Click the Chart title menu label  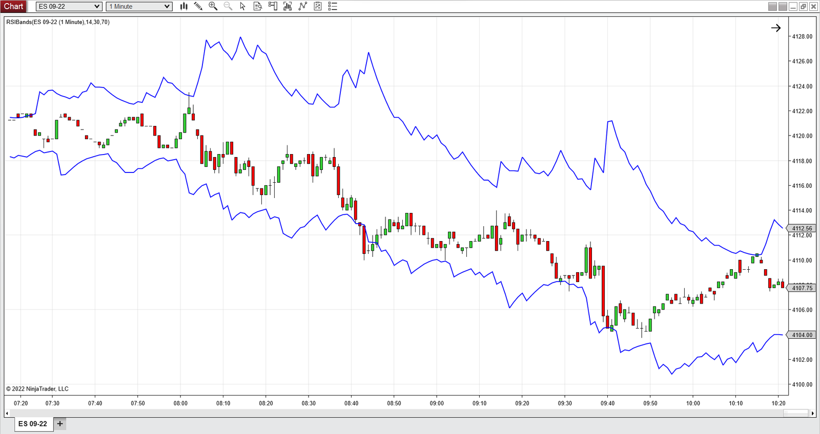point(14,6)
